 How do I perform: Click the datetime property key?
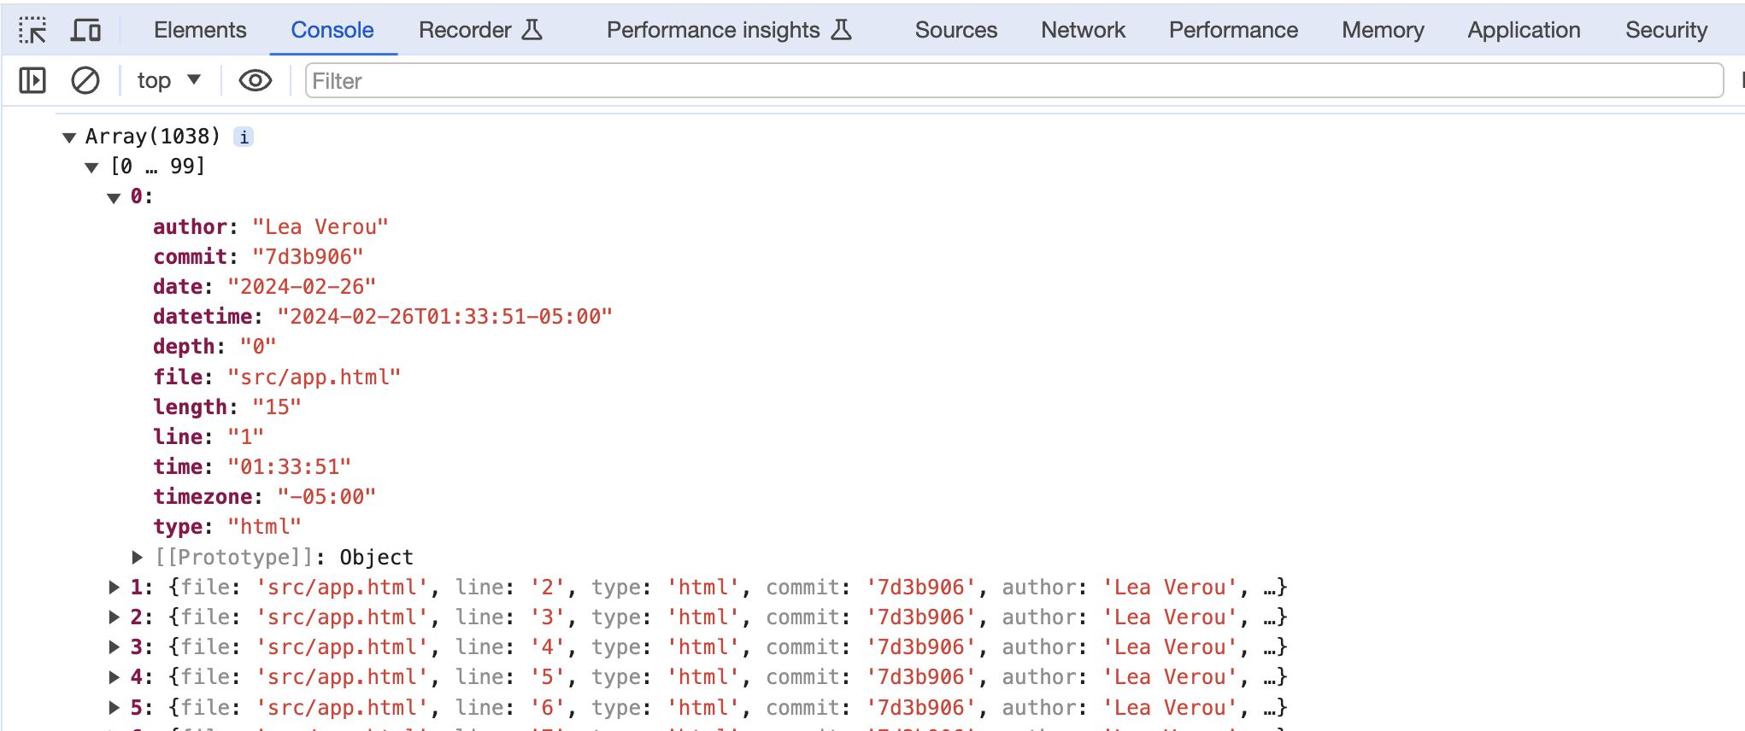[203, 317]
